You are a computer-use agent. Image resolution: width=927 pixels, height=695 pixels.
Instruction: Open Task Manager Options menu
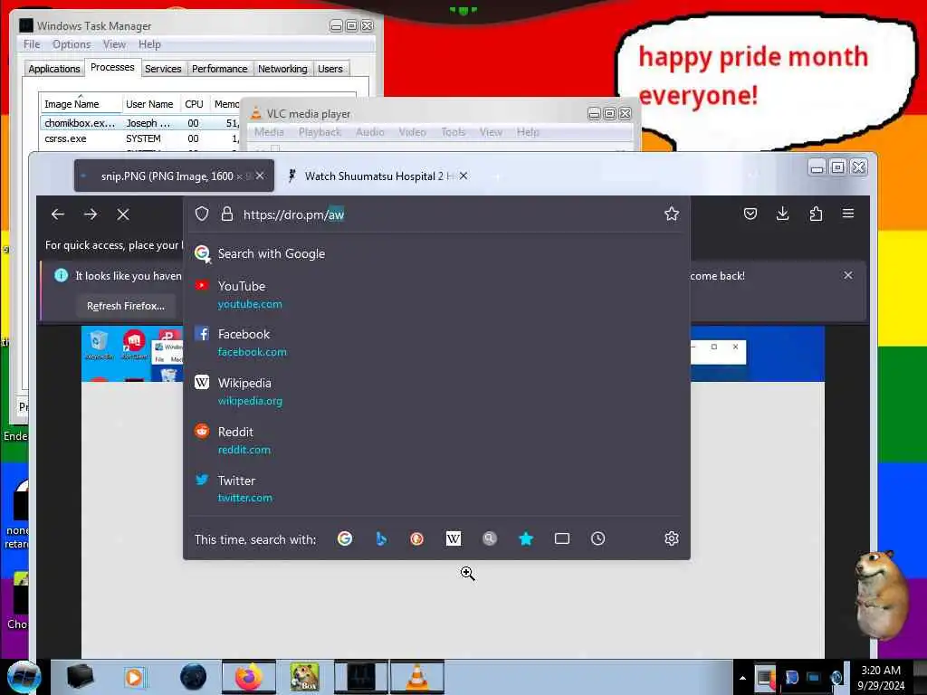(72, 44)
